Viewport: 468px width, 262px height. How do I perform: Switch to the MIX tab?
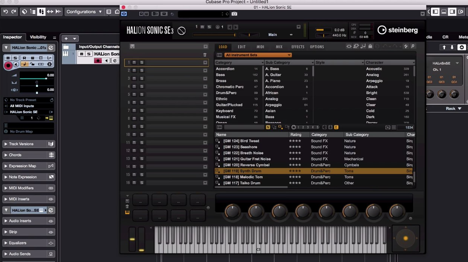click(x=279, y=47)
